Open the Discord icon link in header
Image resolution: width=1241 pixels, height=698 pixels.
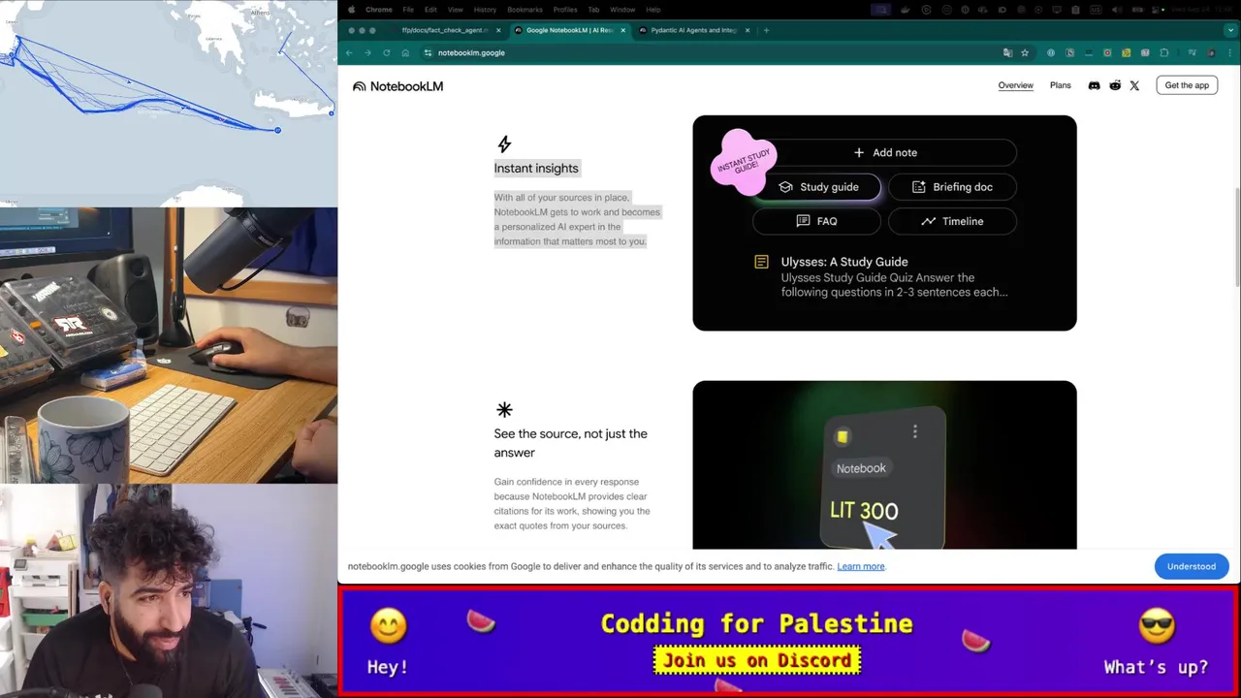point(1094,85)
